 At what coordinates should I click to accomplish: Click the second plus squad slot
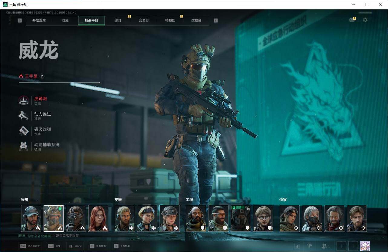click(x=353, y=246)
